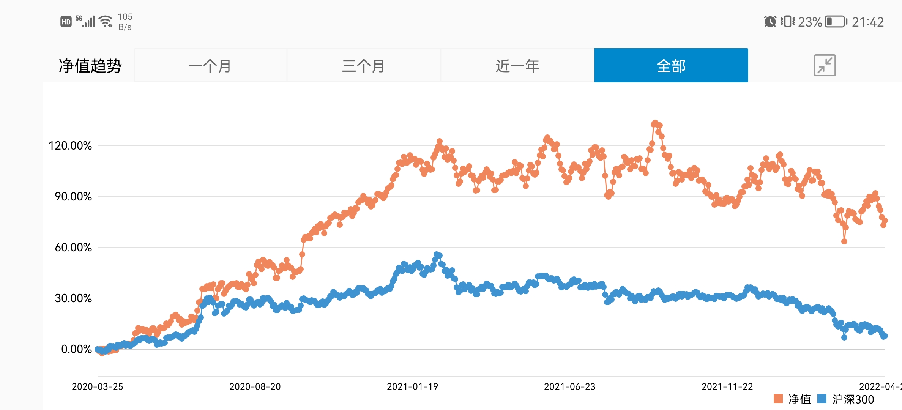This screenshot has height=410, width=902.
Task: Switch to the 一个月 tab
Action: click(210, 66)
